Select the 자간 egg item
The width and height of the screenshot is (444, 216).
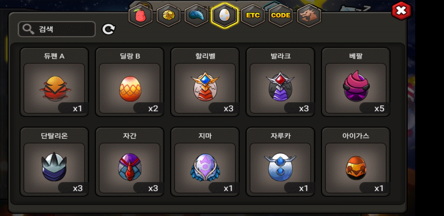coord(130,162)
